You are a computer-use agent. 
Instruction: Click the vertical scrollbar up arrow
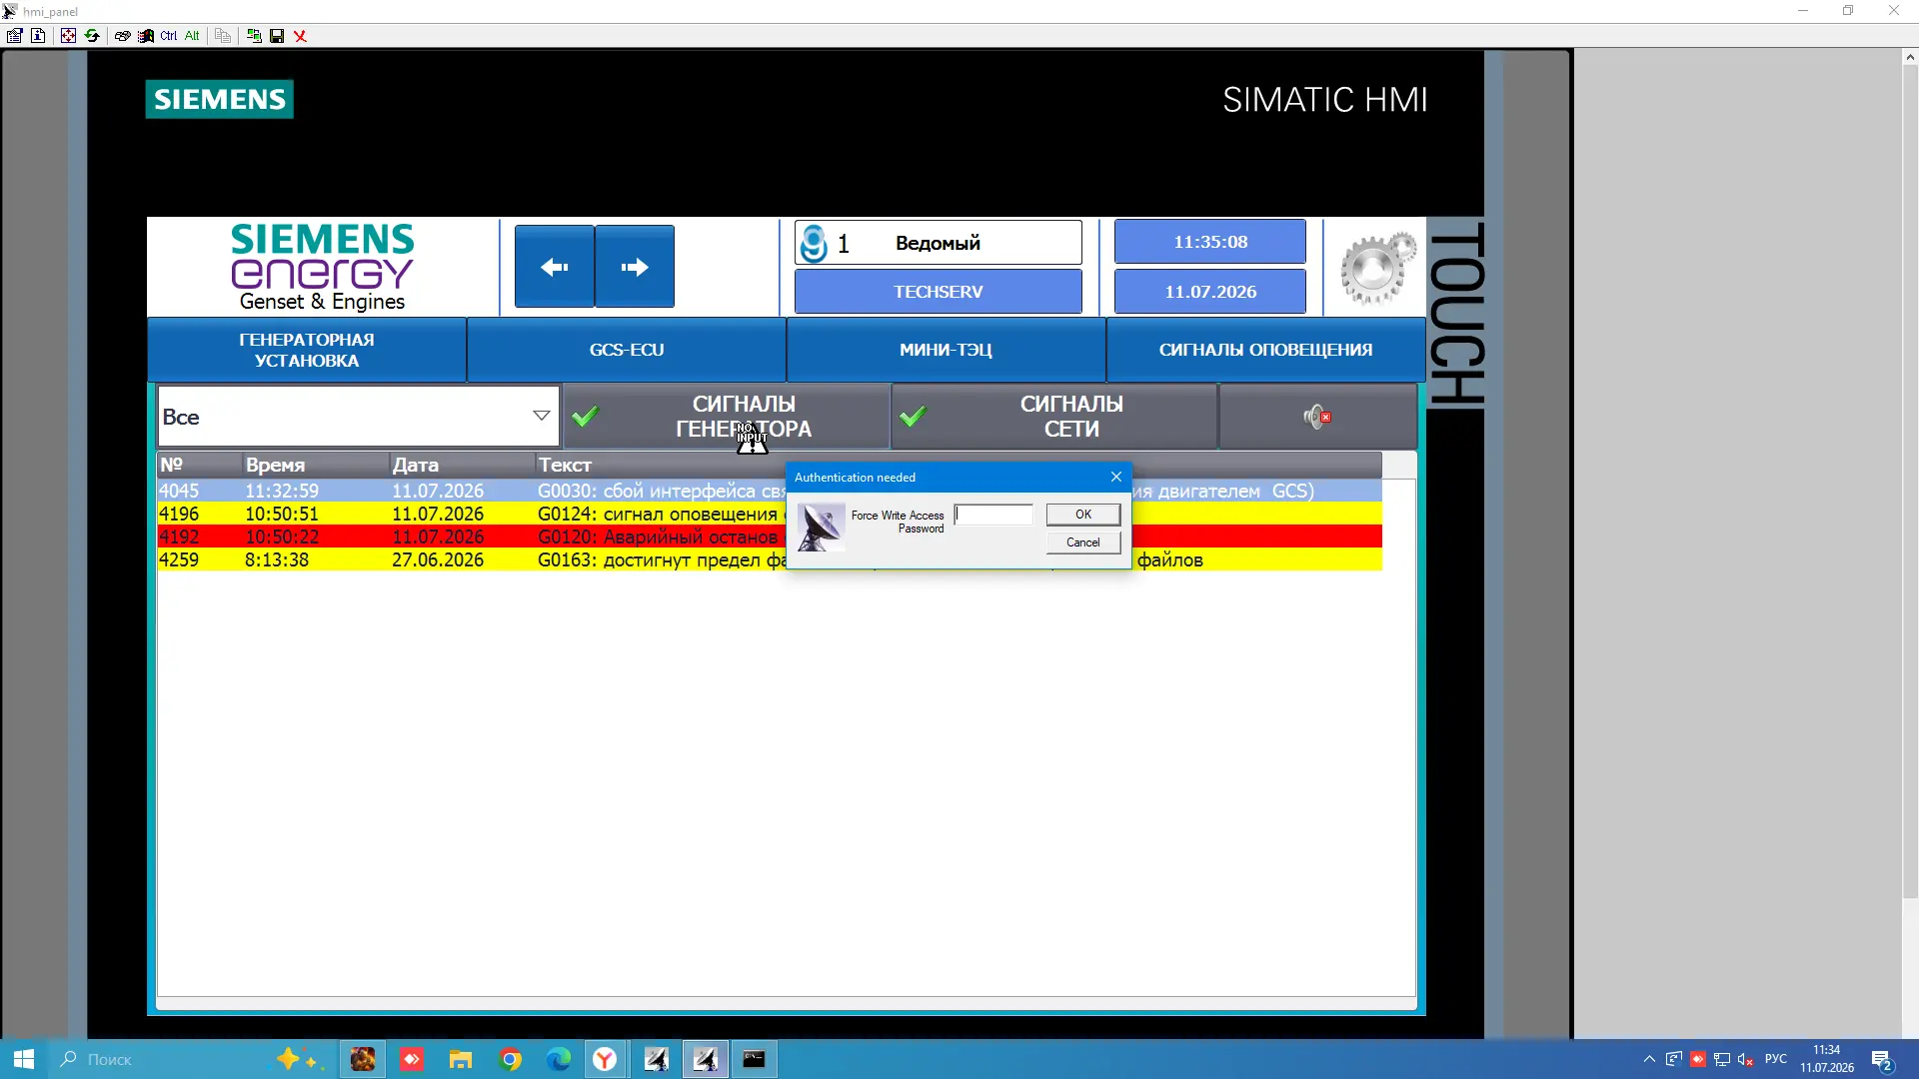1910,58
